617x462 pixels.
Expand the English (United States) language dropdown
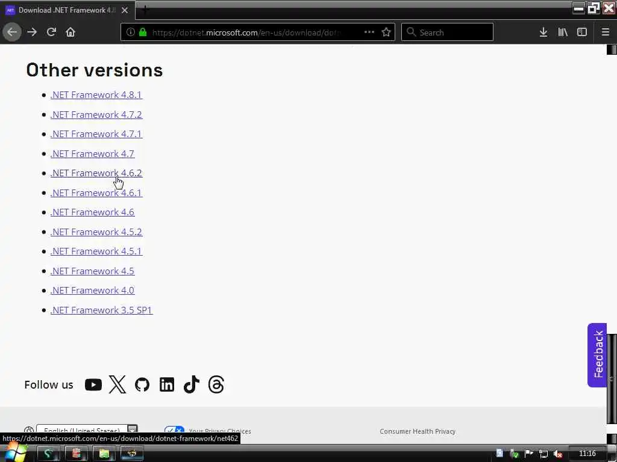coord(87,430)
